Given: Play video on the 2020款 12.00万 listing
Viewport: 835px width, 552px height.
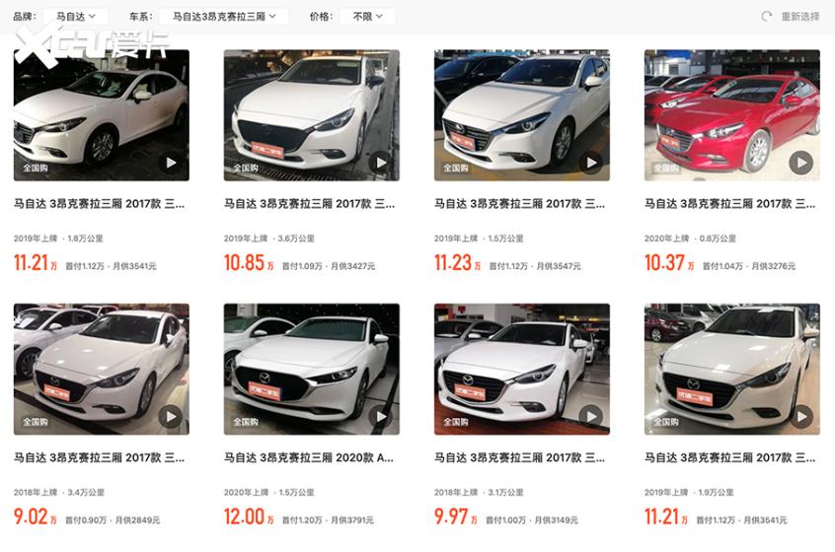Looking at the screenshot, I should pos(380,417).
